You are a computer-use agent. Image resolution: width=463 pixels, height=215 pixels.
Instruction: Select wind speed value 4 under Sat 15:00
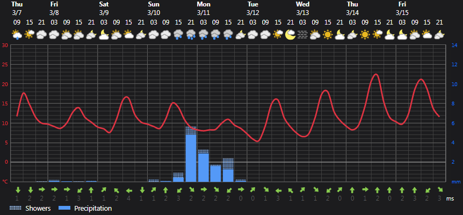(x=129, y=199)
